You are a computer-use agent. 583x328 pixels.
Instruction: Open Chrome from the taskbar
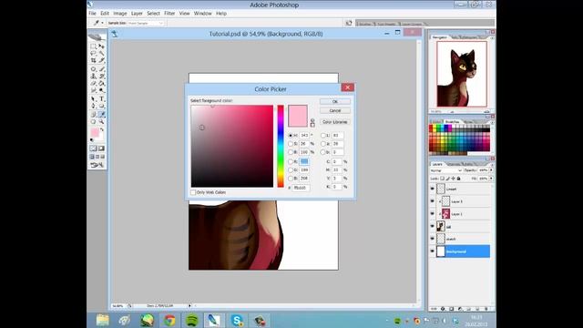[x=169, y=320]
